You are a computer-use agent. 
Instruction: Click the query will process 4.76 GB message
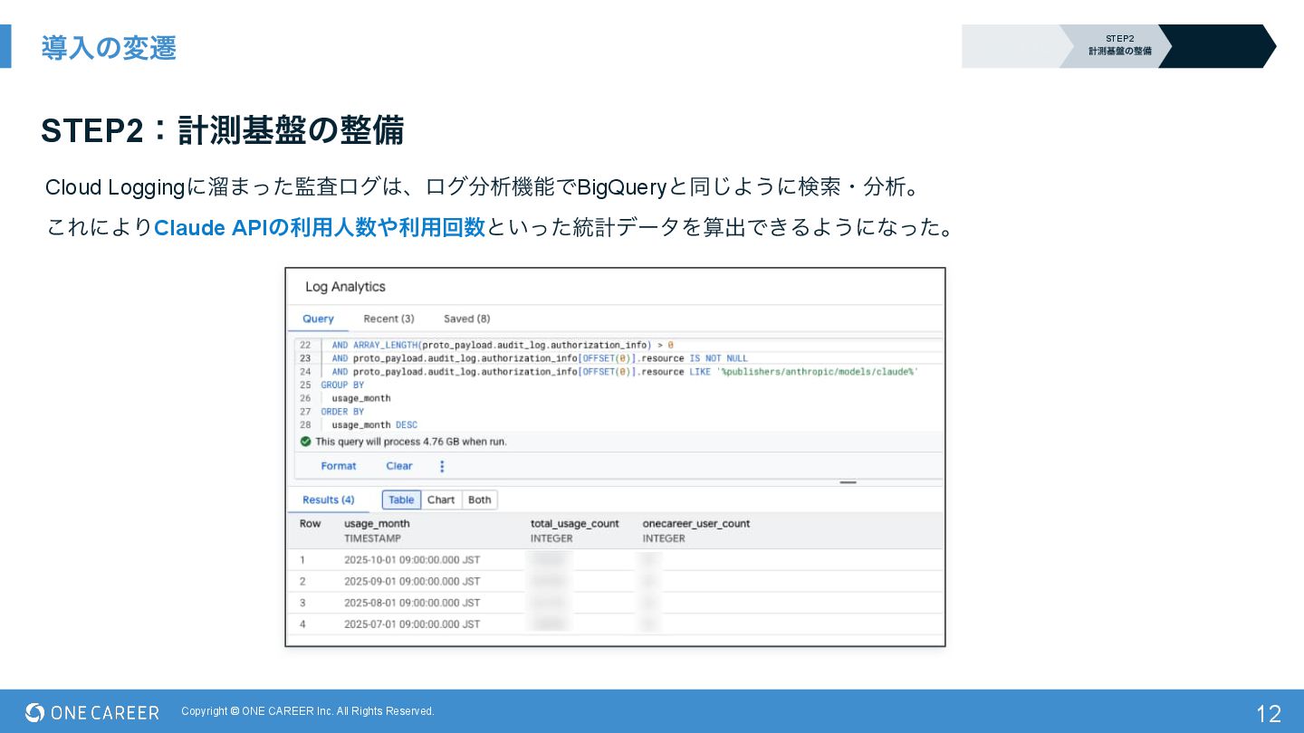pyautogui.click(x=411, y=442)
